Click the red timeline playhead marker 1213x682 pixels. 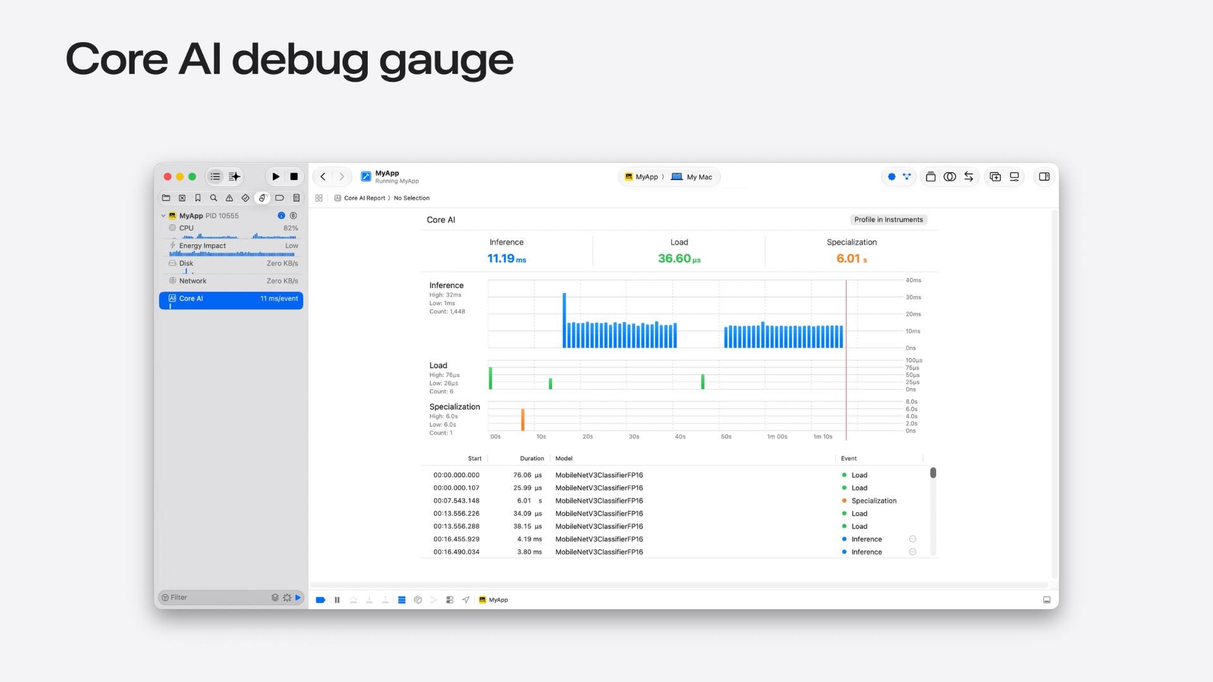(846, 360)
